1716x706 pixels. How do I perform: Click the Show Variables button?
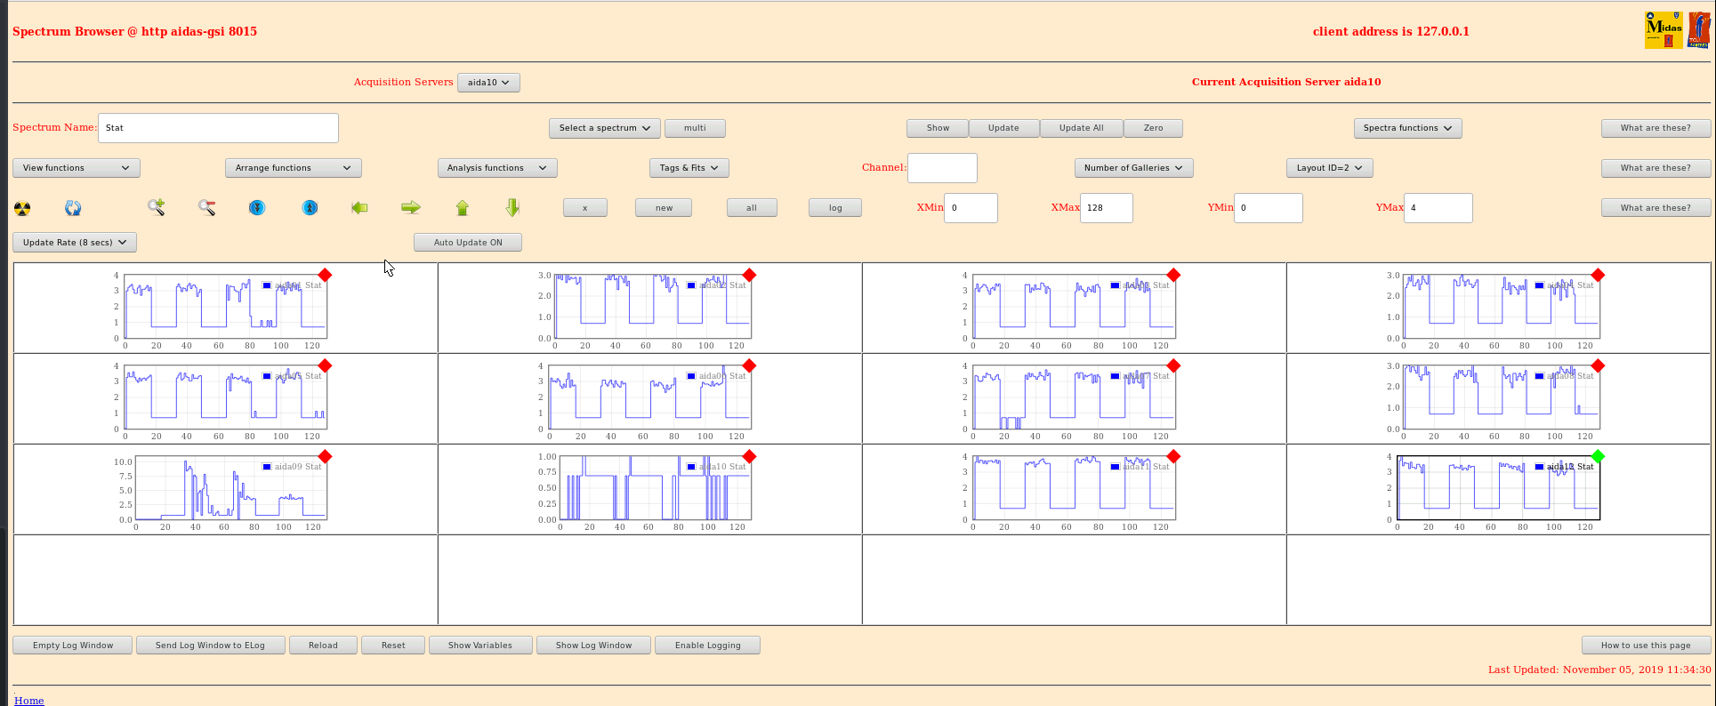[x=480, y=646]
